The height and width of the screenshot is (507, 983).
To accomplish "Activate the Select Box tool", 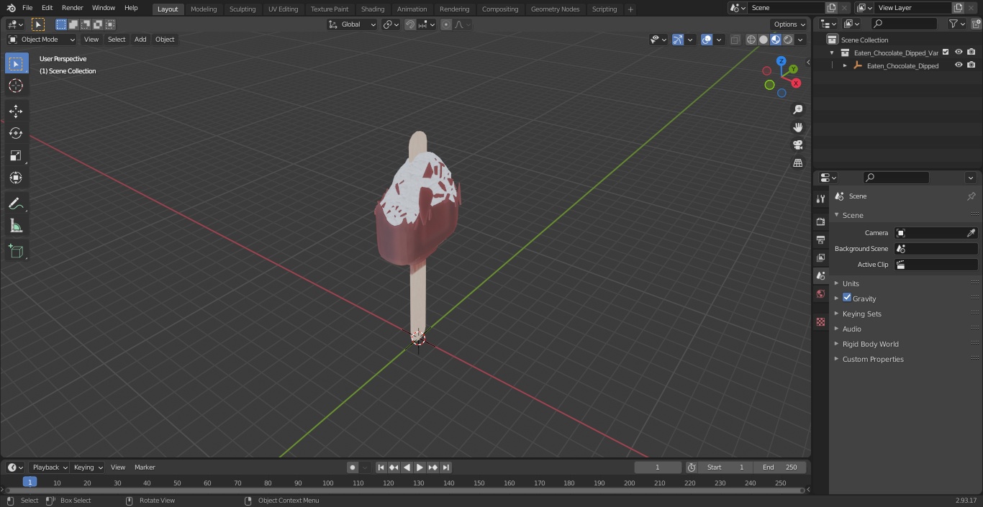I will click(x=16, y=63).
